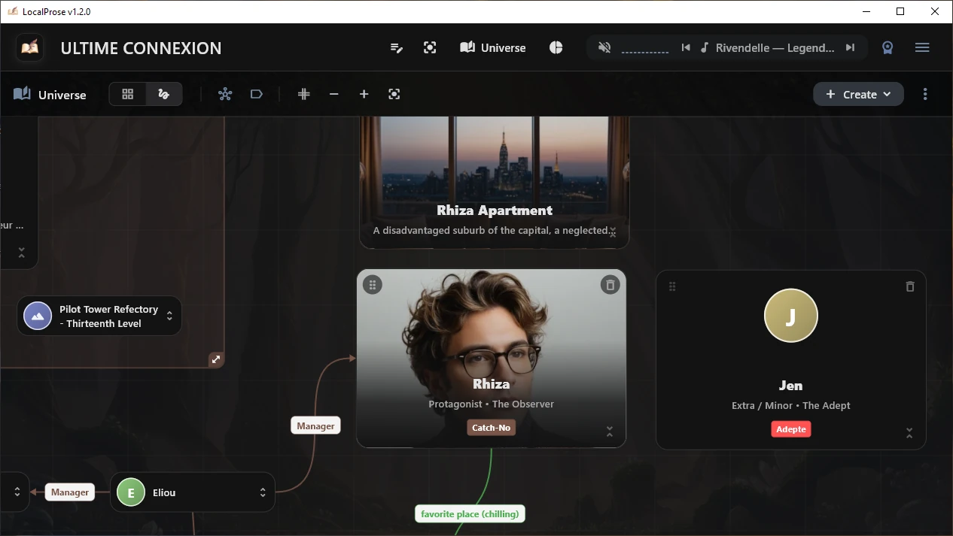Select the node graph layout tool
The image size is (953, 536).
[225, 94]
